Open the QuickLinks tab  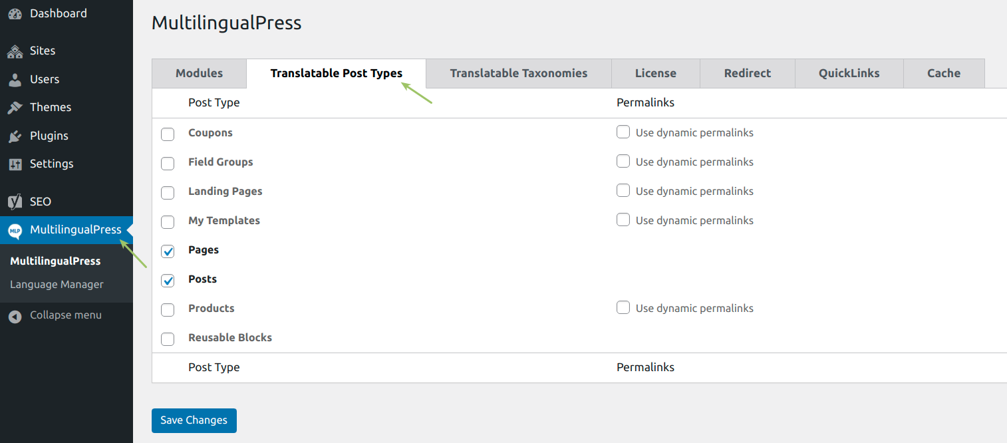849,73
